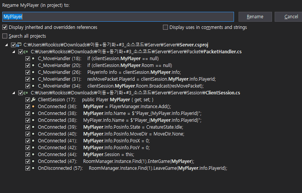The height and width of the screenshot is (193, 302).
Task: Click the new name text field
Action: point(118,17)
